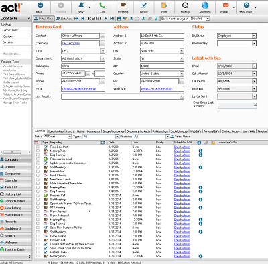
Task: Tick the New Years Lunch checkbox
Action: pos(38,180)
